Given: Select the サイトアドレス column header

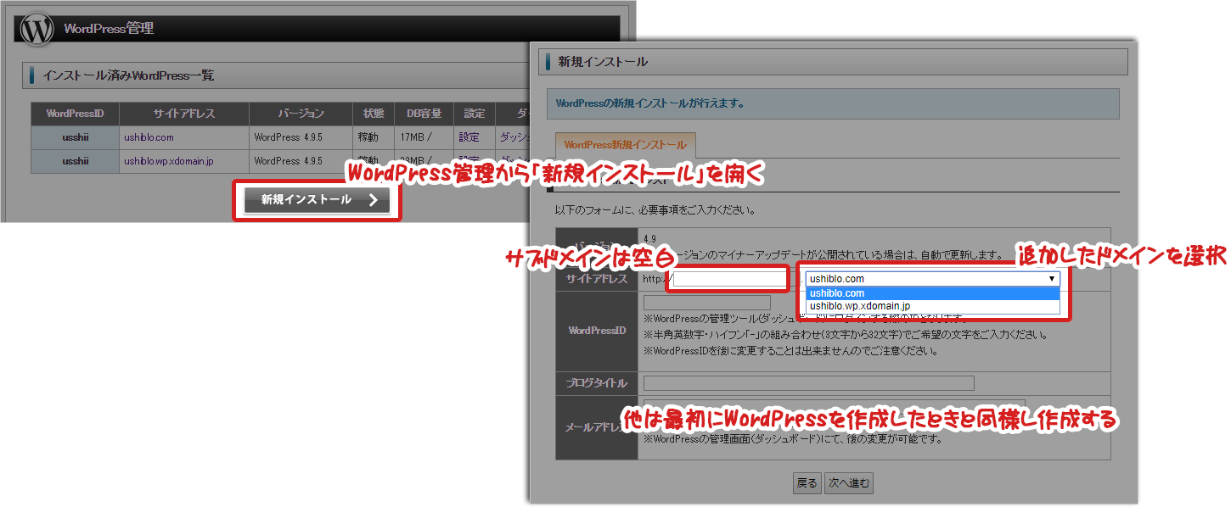Looking at the screenshot, I should tap(184, 114).
